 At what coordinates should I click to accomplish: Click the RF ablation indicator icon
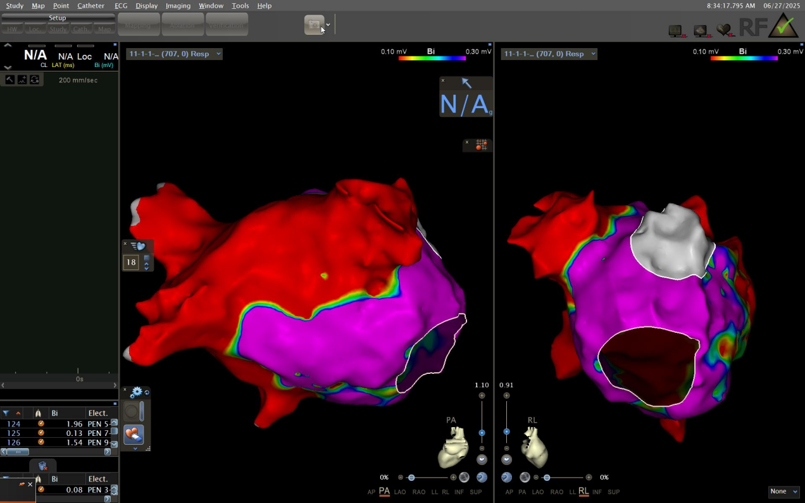click(753, 27)
